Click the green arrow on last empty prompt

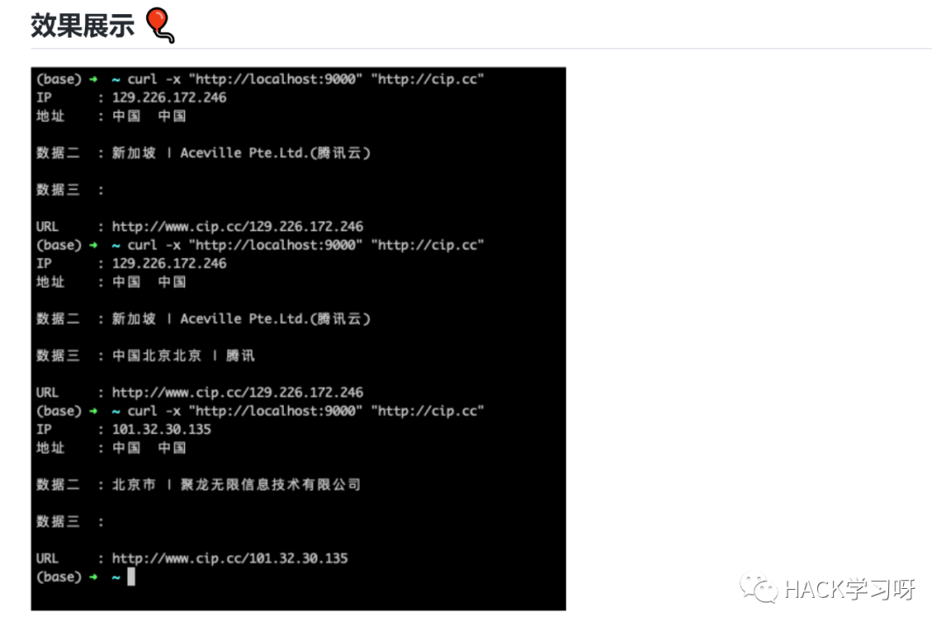94,577
